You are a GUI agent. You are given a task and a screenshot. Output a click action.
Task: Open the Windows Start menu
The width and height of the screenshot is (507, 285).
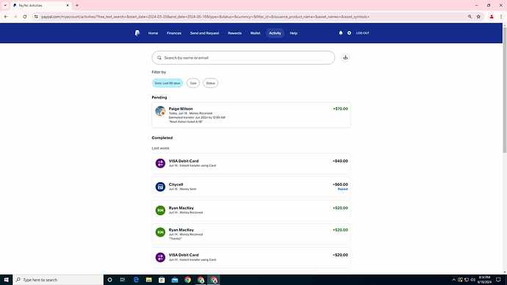coord(6,280)
